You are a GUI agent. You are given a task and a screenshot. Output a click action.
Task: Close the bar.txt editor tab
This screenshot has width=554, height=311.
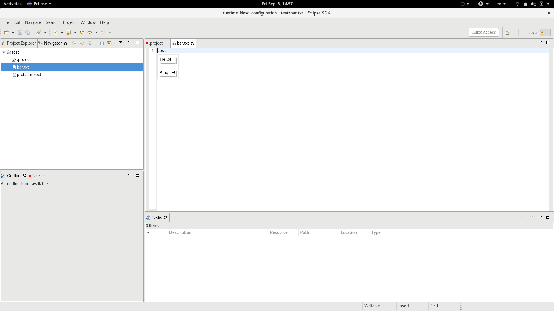(x=193, y=43)
